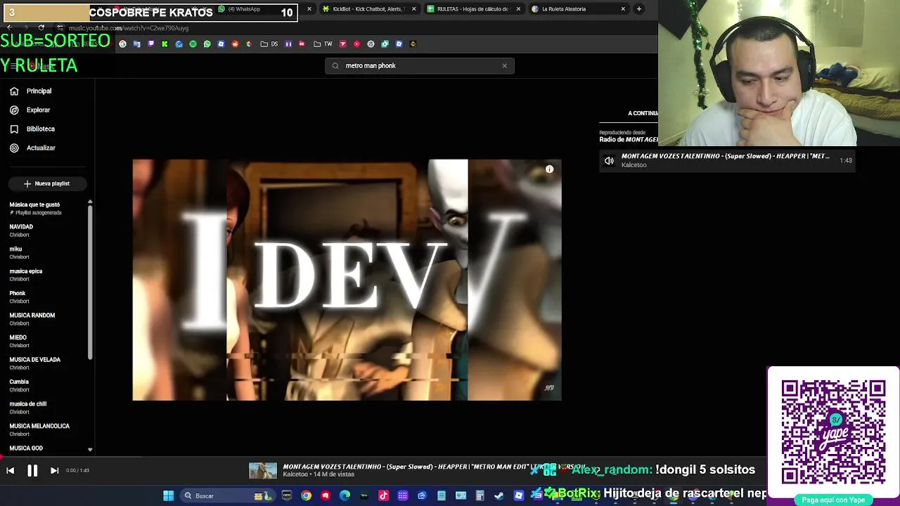Click the now-playing album thumbnail in player bar

[x=263, y=470]
